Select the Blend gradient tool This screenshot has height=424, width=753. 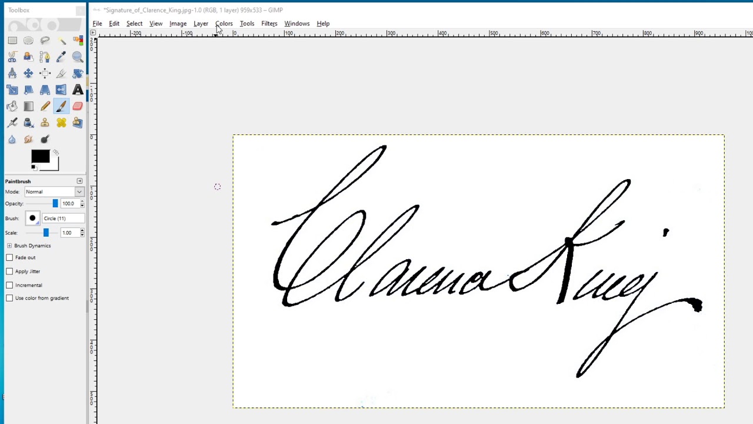[28, 107]
